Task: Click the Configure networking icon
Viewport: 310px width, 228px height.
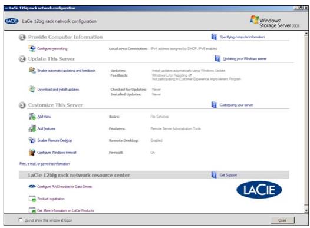Action: coord(32,48)
